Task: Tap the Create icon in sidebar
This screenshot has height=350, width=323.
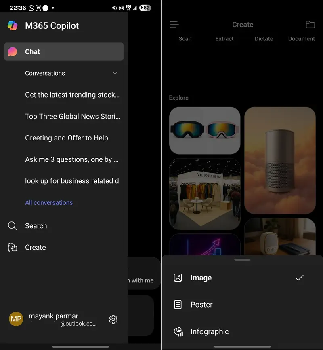Action: (x=12, y=247)
